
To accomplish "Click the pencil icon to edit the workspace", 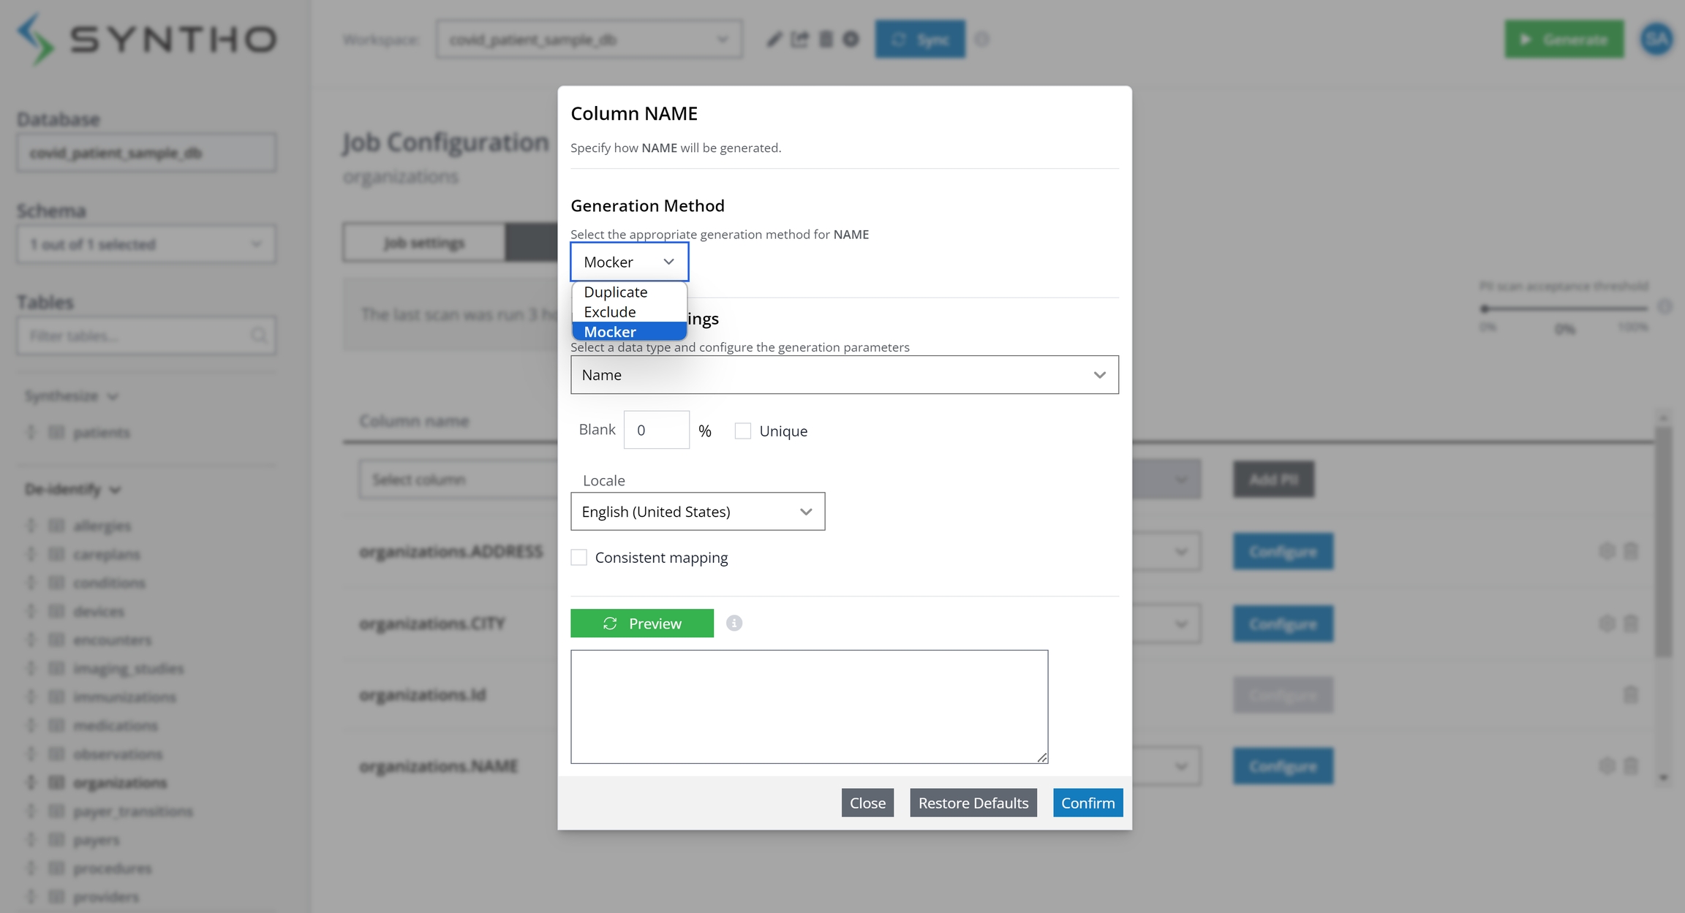I will (x=774, y=39).
